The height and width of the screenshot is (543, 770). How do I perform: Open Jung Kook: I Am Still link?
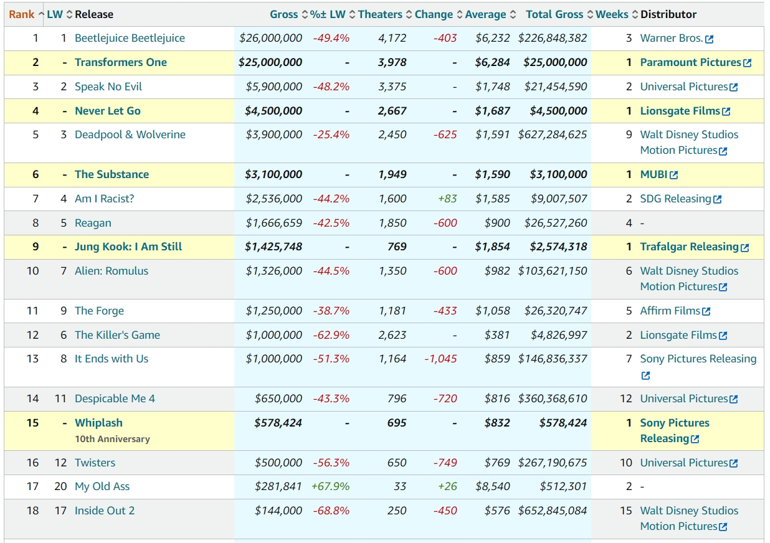(128, 247)
